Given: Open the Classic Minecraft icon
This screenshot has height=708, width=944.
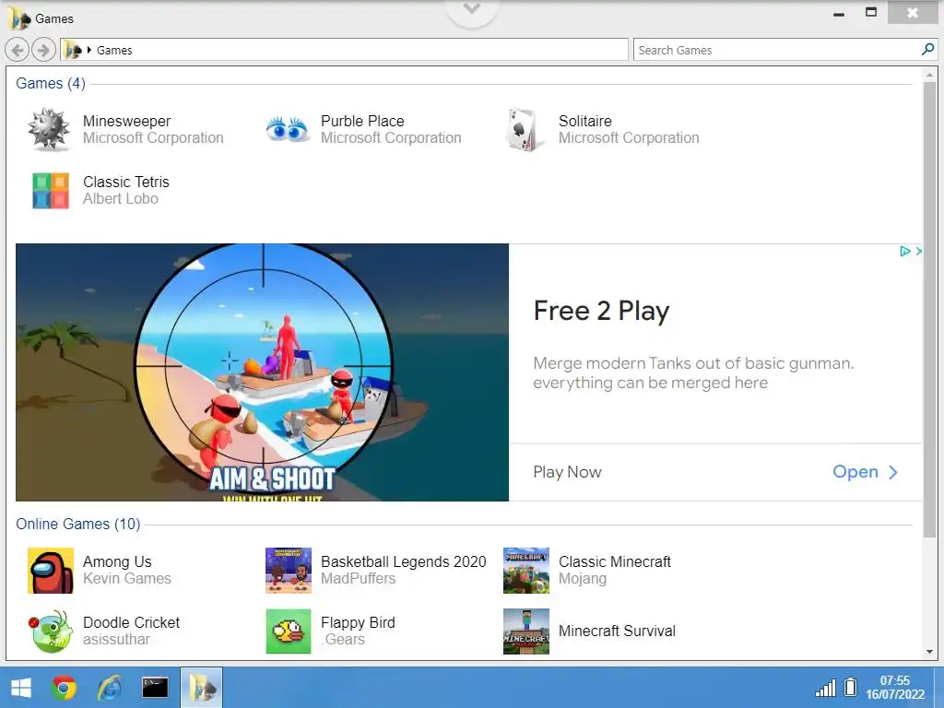Looking at the screenshot, I should click(526, 571).
